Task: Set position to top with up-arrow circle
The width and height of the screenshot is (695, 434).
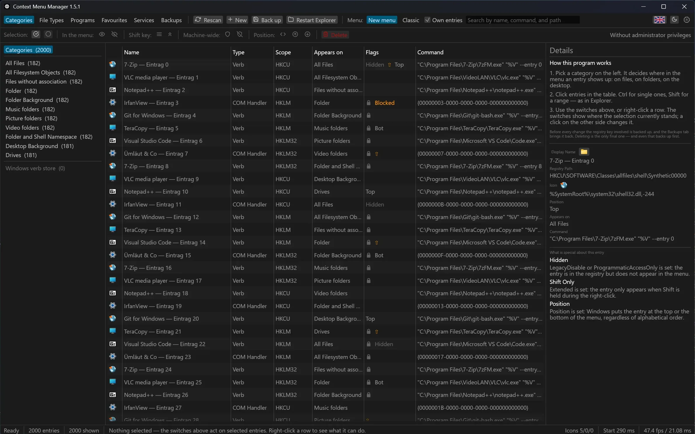Action: click(x=295, y=34)
